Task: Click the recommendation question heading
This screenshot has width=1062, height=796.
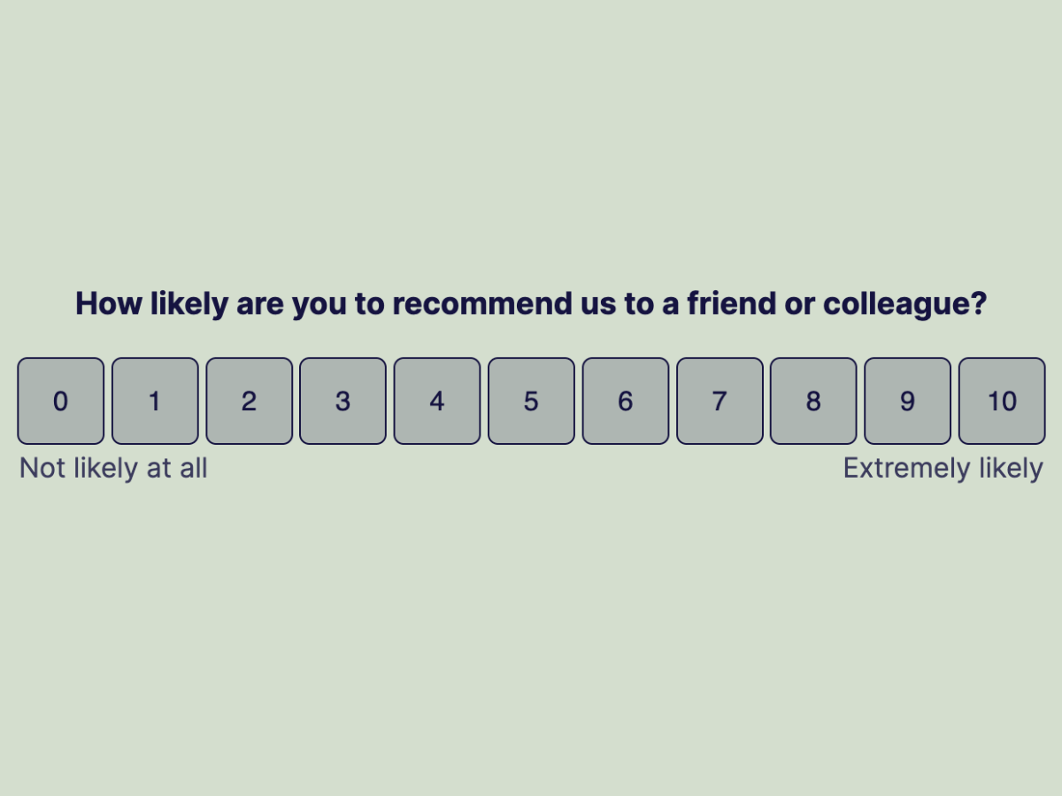Action: click(x=531, y=303)
